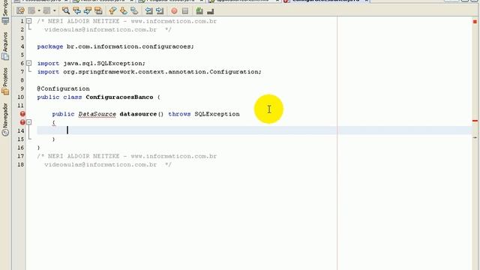Click line number 16 in gutter
Image resolution: width=480 pixels, height=270 pixels.
tap(20, 148)
